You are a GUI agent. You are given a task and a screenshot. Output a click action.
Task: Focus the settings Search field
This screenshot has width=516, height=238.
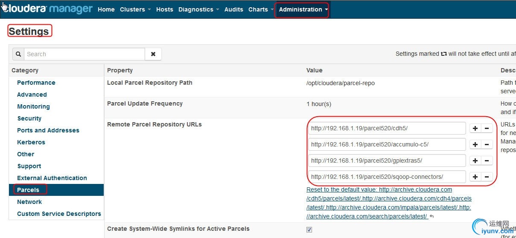85,54
